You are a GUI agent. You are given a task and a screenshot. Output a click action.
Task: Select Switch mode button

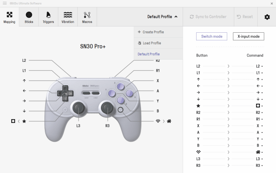[211, 36]
